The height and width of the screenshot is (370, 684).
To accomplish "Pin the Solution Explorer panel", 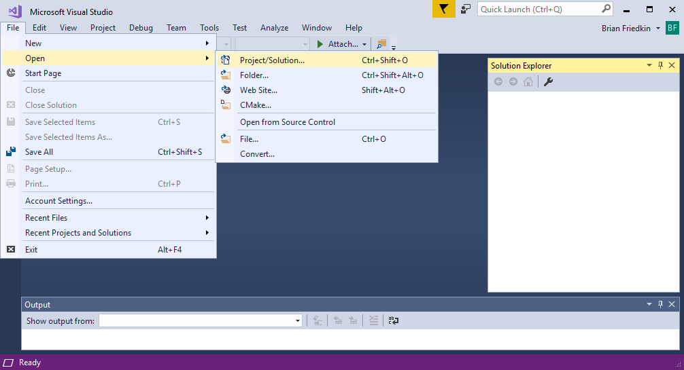I will pyautogui.click(x=660, y=65).
